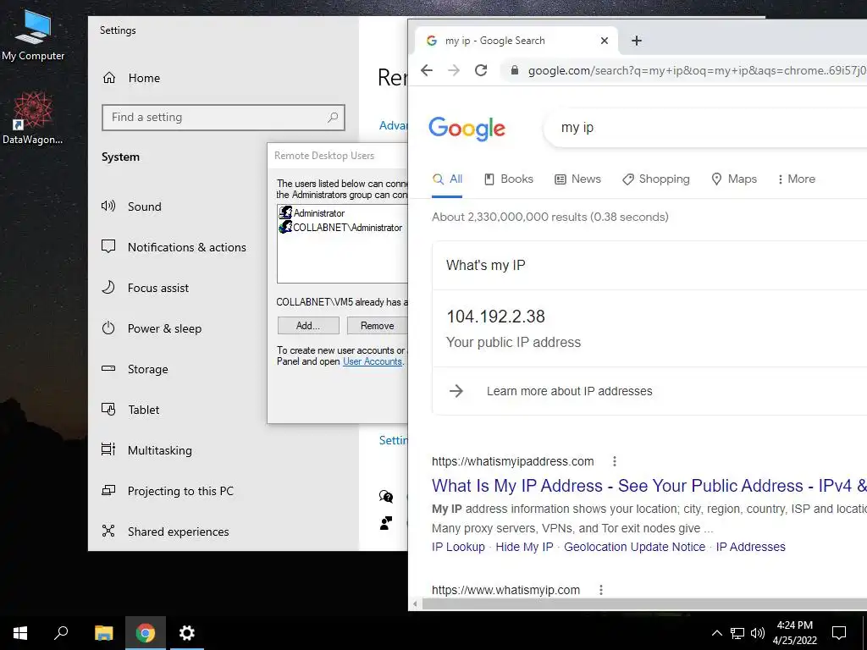This screenshot has height=650, width=867.
Task: Click the https://www.whatismyip.com URL
Action: [x=506, y=590]
